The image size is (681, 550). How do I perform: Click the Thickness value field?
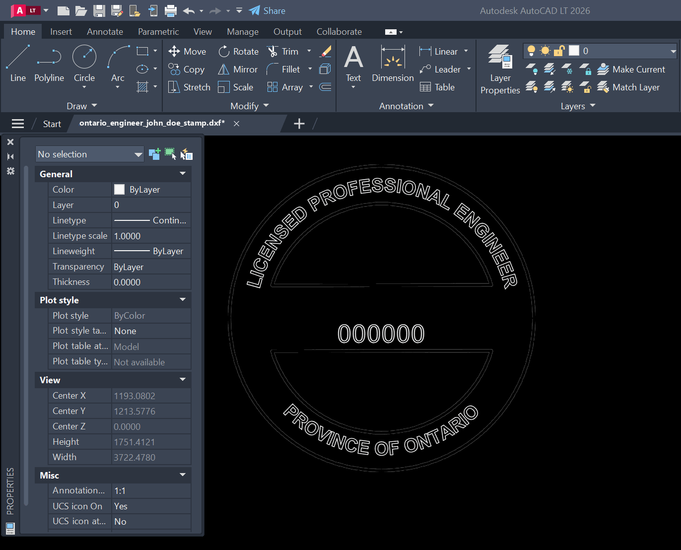151,282
